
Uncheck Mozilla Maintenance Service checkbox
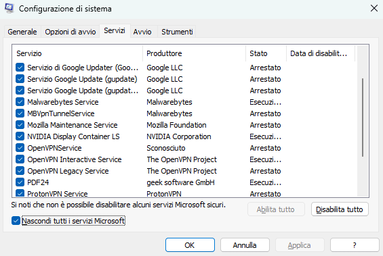(x=20, y=125)
